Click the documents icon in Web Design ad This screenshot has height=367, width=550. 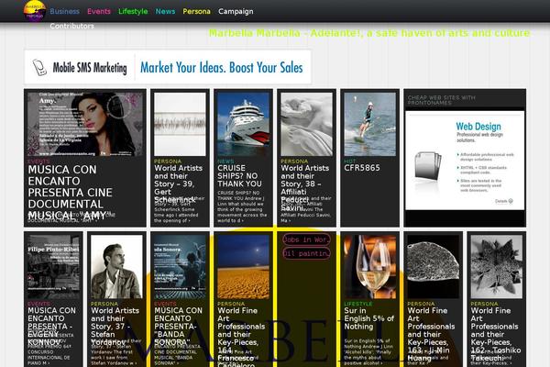[427, 166]
